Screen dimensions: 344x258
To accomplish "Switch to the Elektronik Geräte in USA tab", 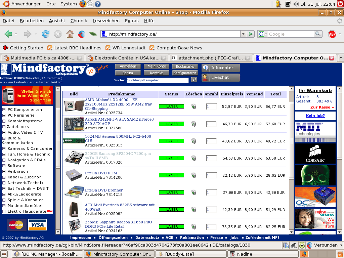I will pyautogui.click(x=127, y=58).
